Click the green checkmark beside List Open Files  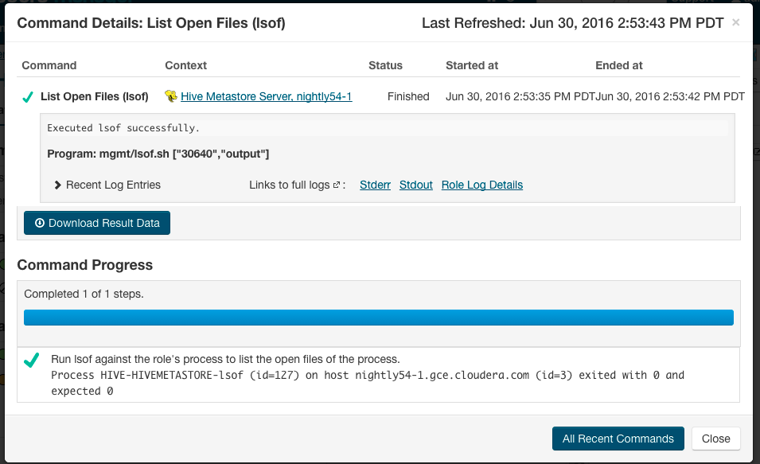tap(28, 97)
